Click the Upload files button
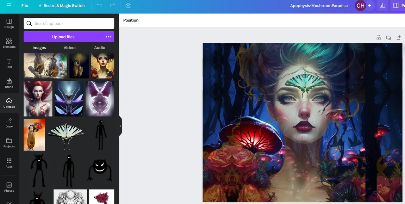 click(63, 37)
